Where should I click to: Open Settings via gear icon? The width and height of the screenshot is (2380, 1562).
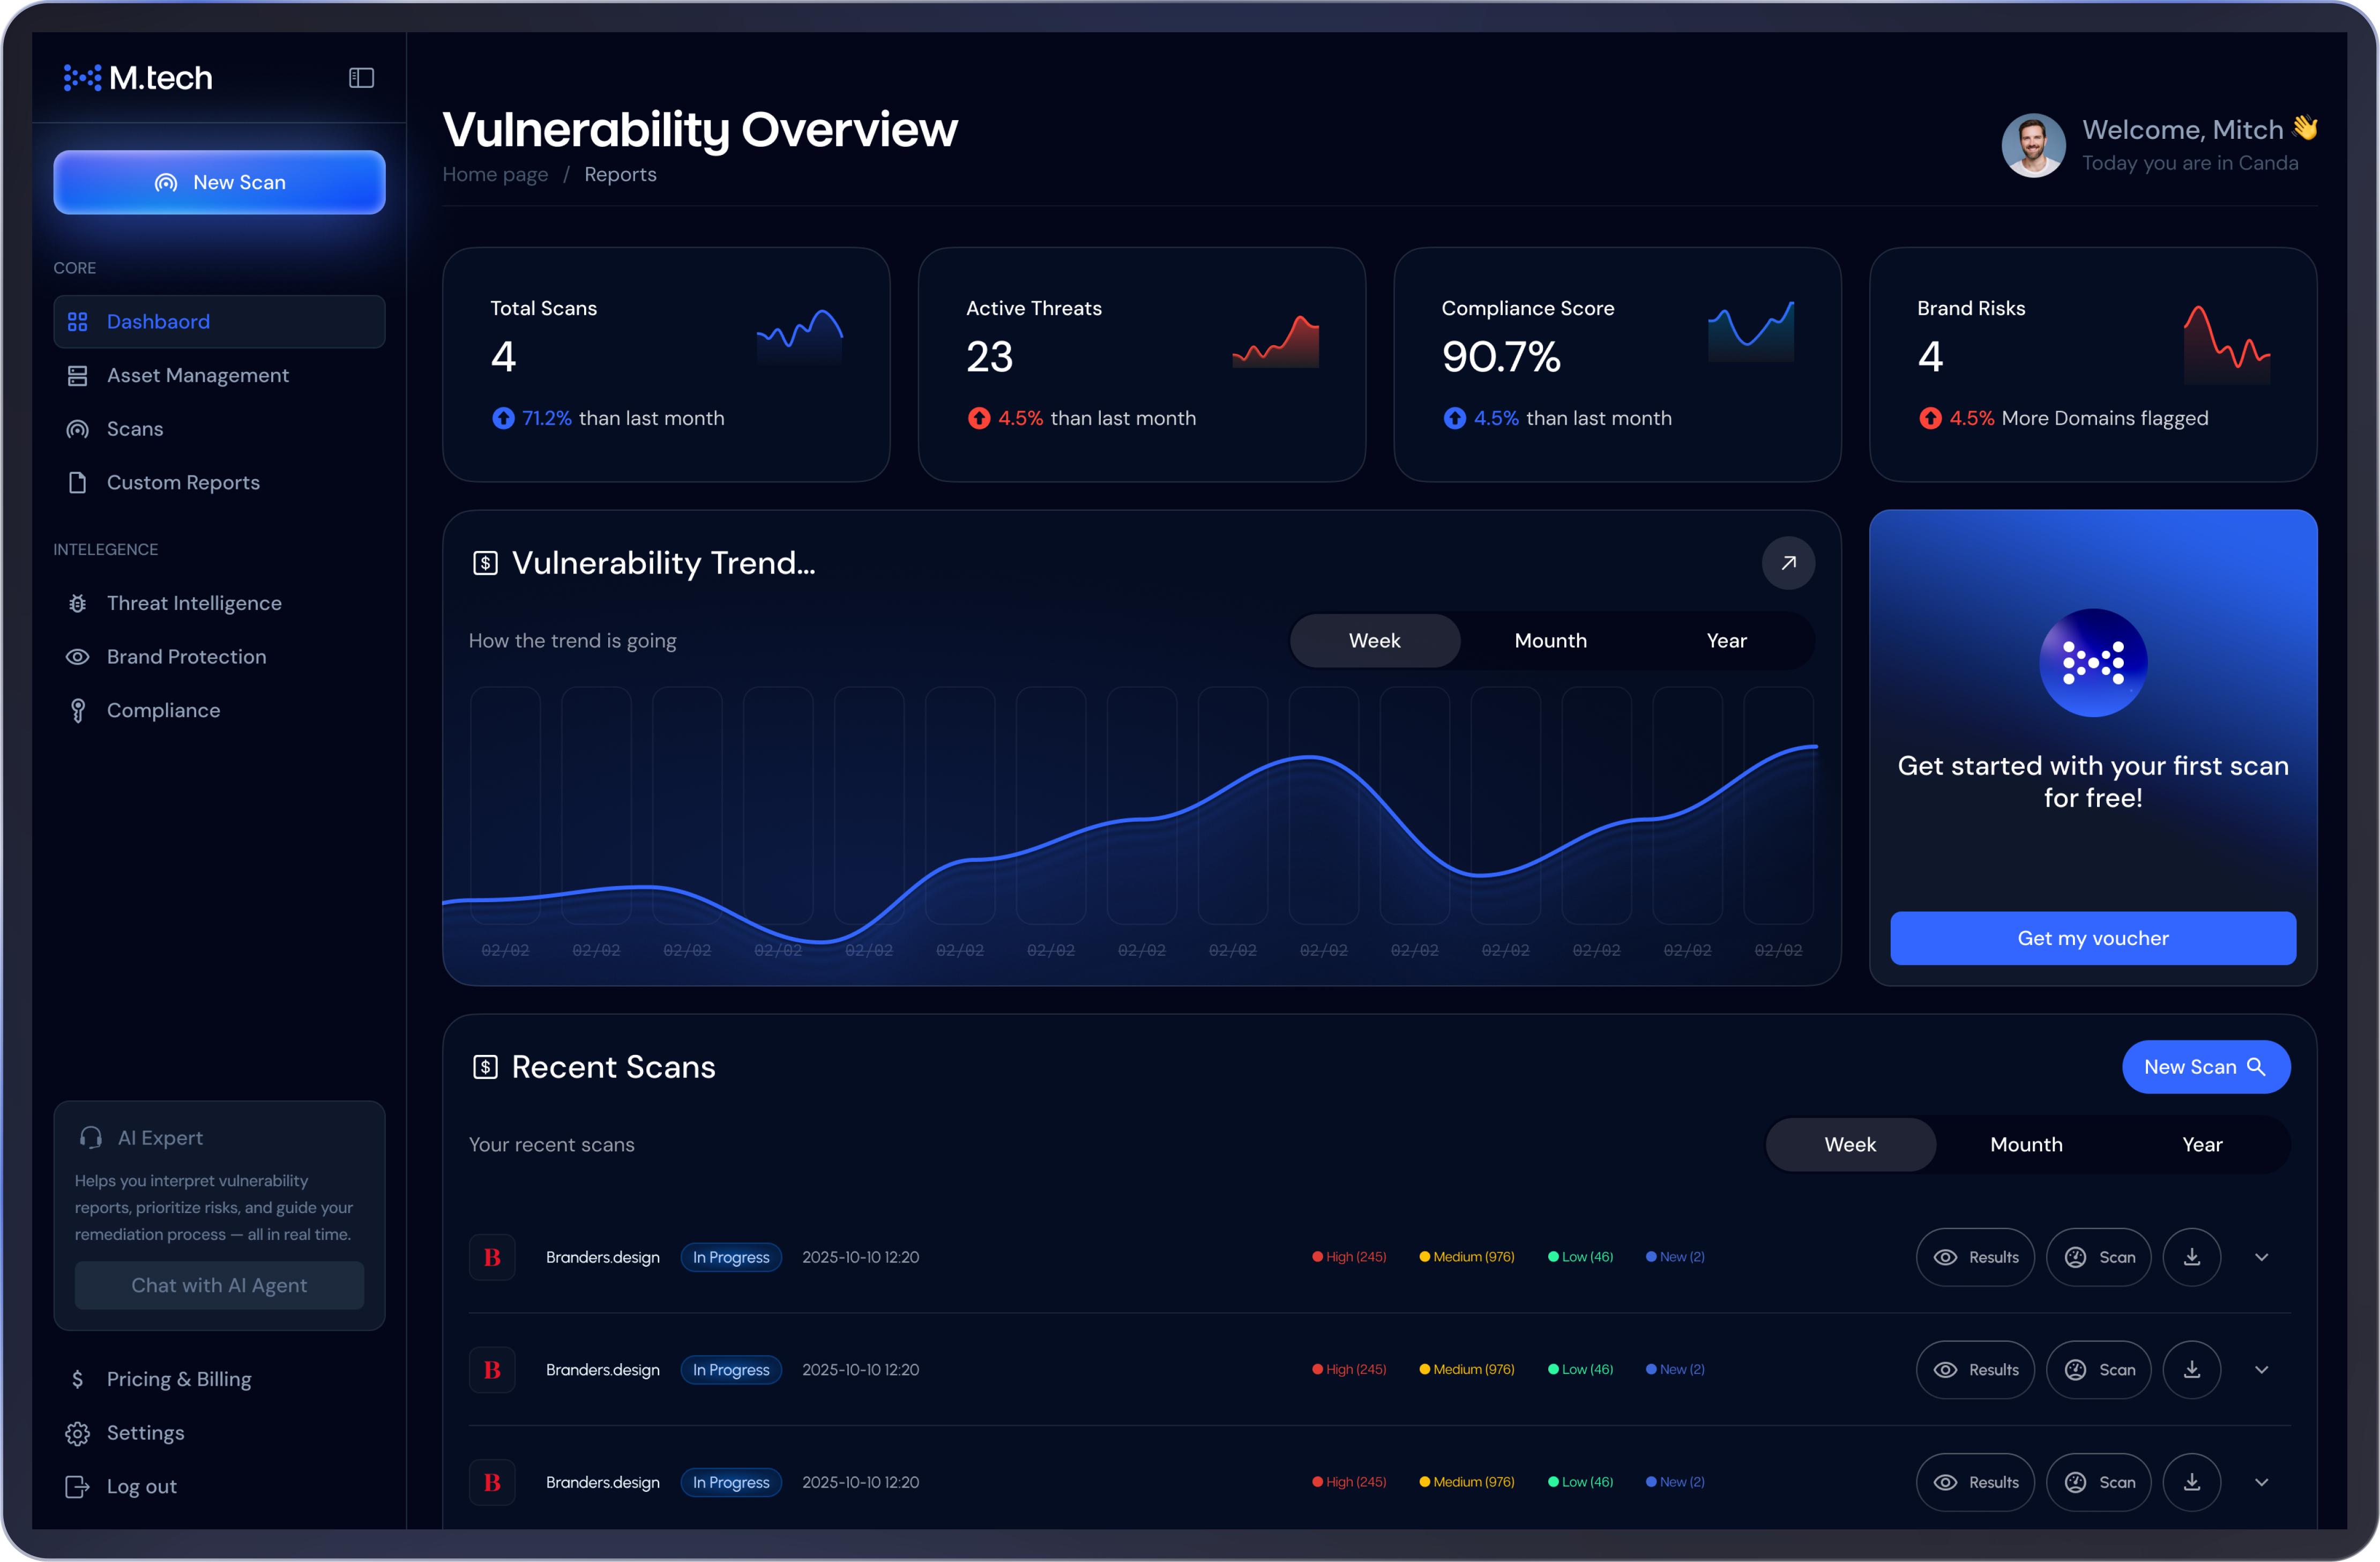click(x=77, y=1433)
